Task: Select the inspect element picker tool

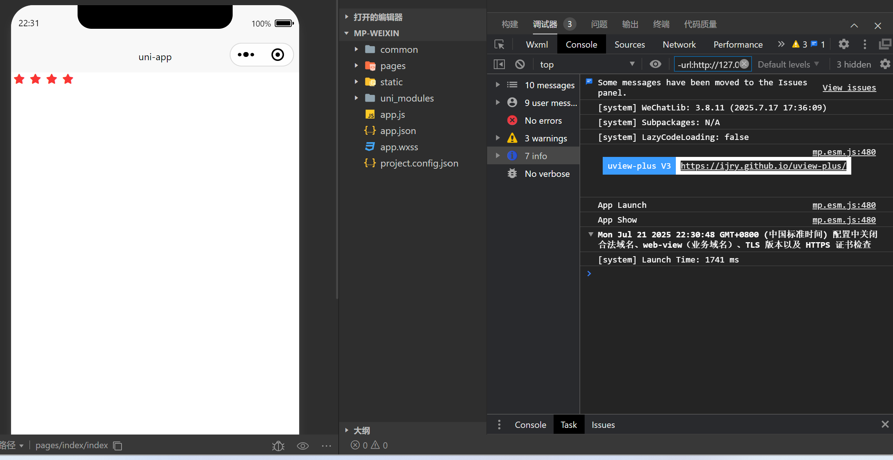Action: coord(499,44)
